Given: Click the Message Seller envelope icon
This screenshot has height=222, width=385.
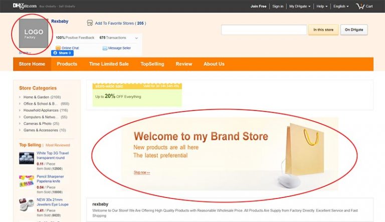Looking at the screenshot, I should (x=105, y=48).
